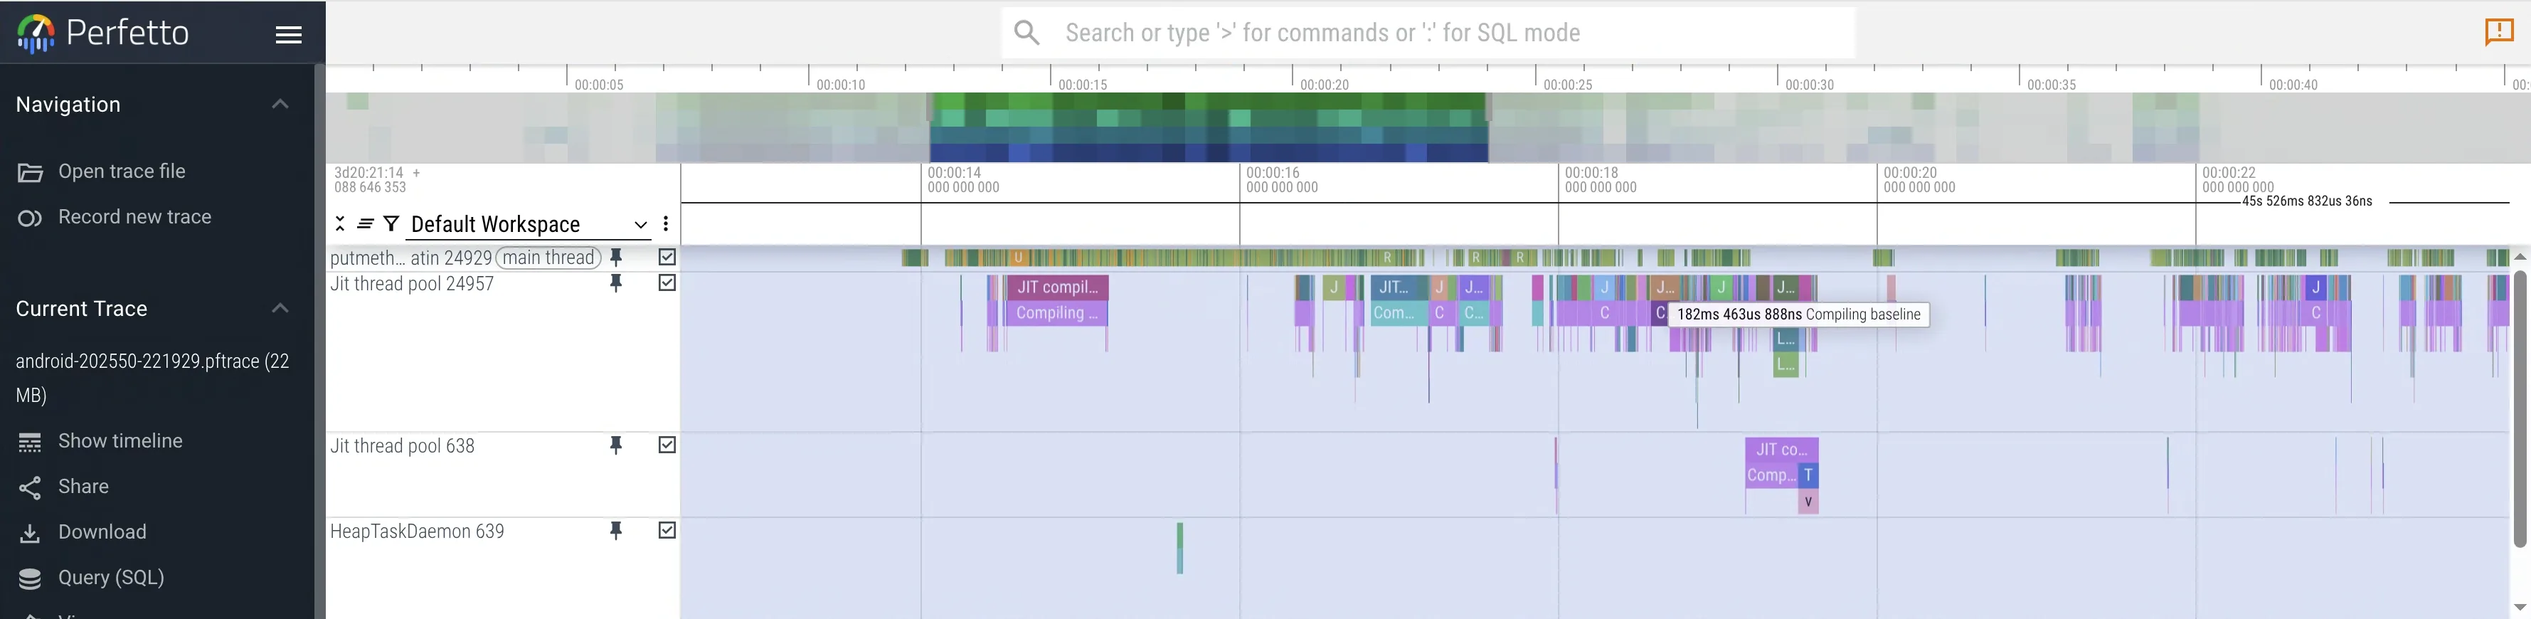Collapse all tracks icon in workspace bar

coord(340,224)
